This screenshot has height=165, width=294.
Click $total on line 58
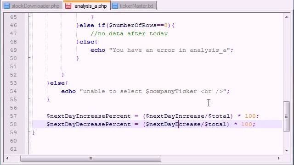pyautogui.click(x=215, y=124)
